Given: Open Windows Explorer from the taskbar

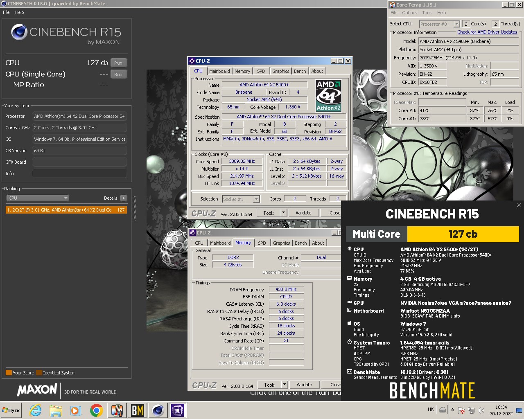Looking at the screenshot, I should point(56,410).
